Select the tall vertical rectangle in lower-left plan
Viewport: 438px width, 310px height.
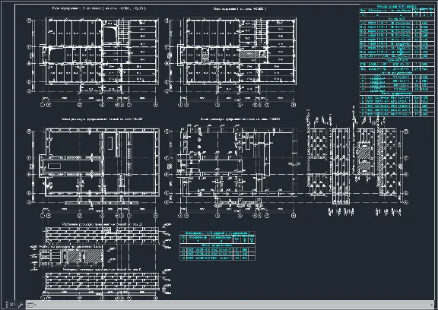tap(110, 143)
